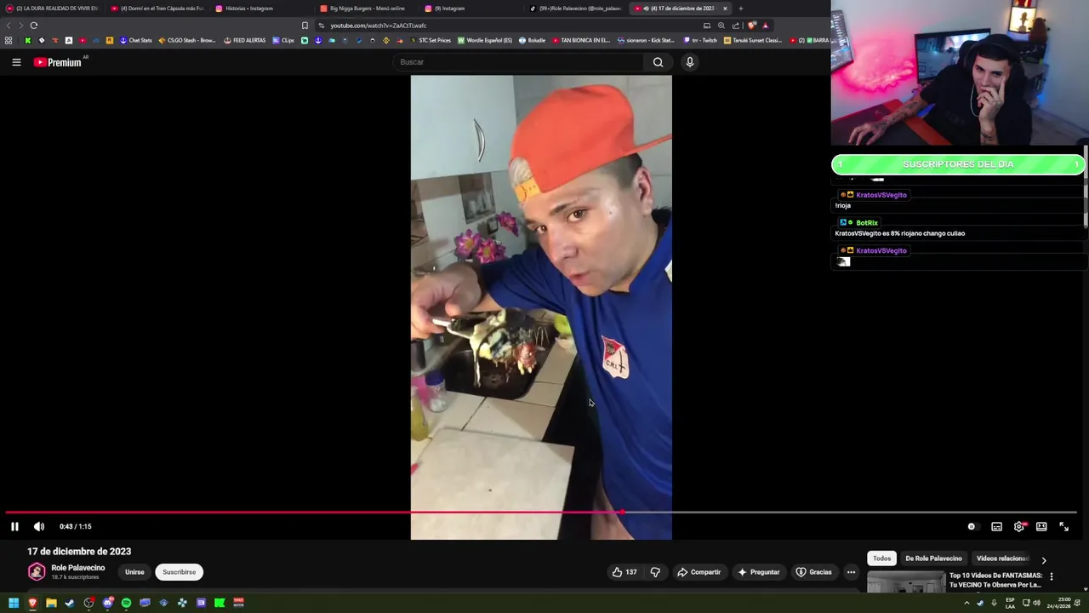Open the Brave icon in the taskbar
The width and height of the screenshot is (1089, 613).
pyautogui.click(x=32, y=603)
